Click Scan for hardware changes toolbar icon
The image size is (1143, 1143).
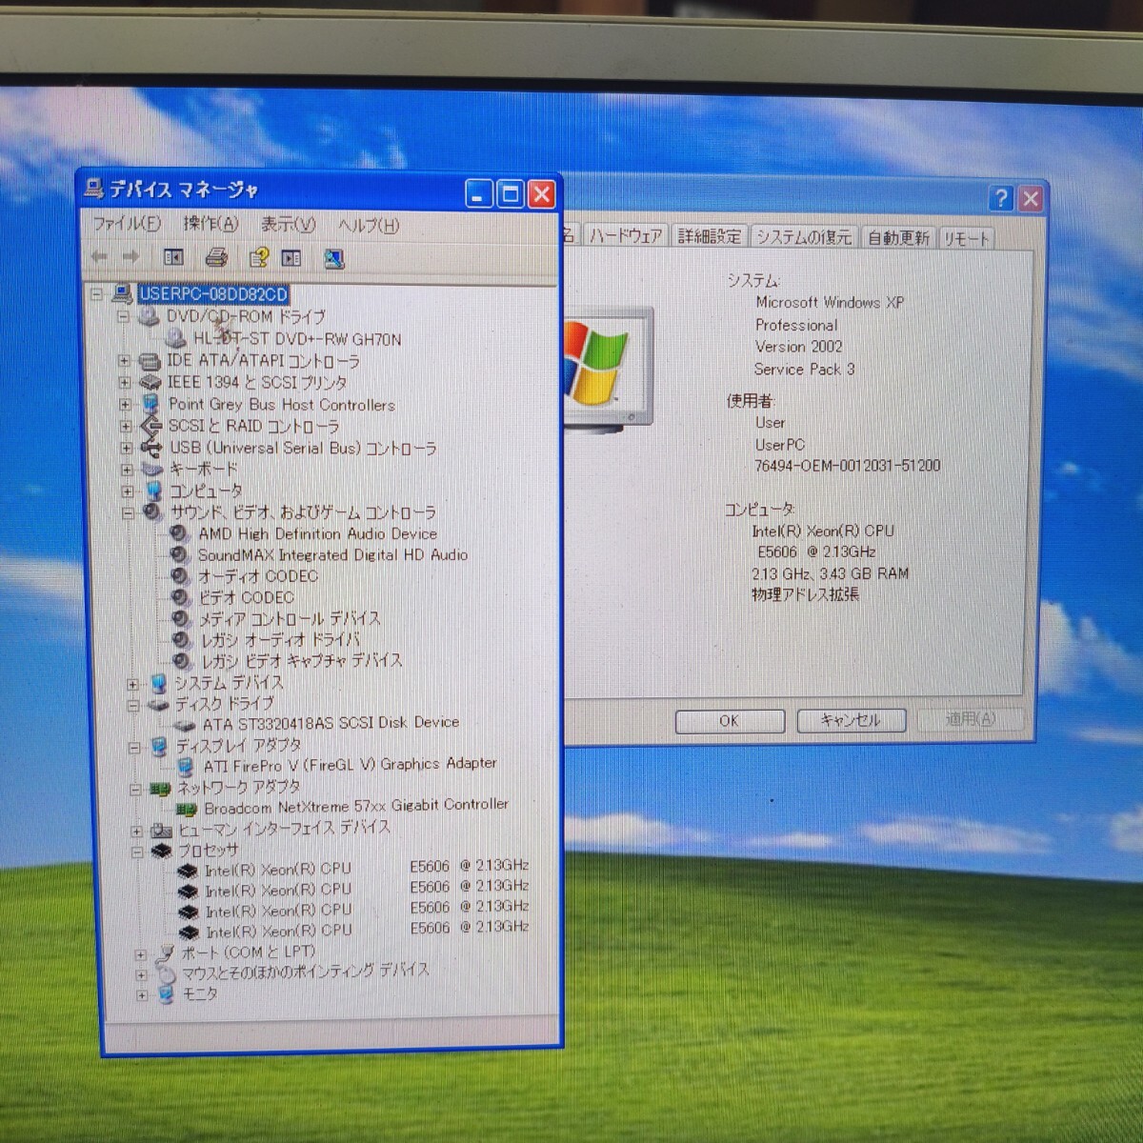[333, 258]
